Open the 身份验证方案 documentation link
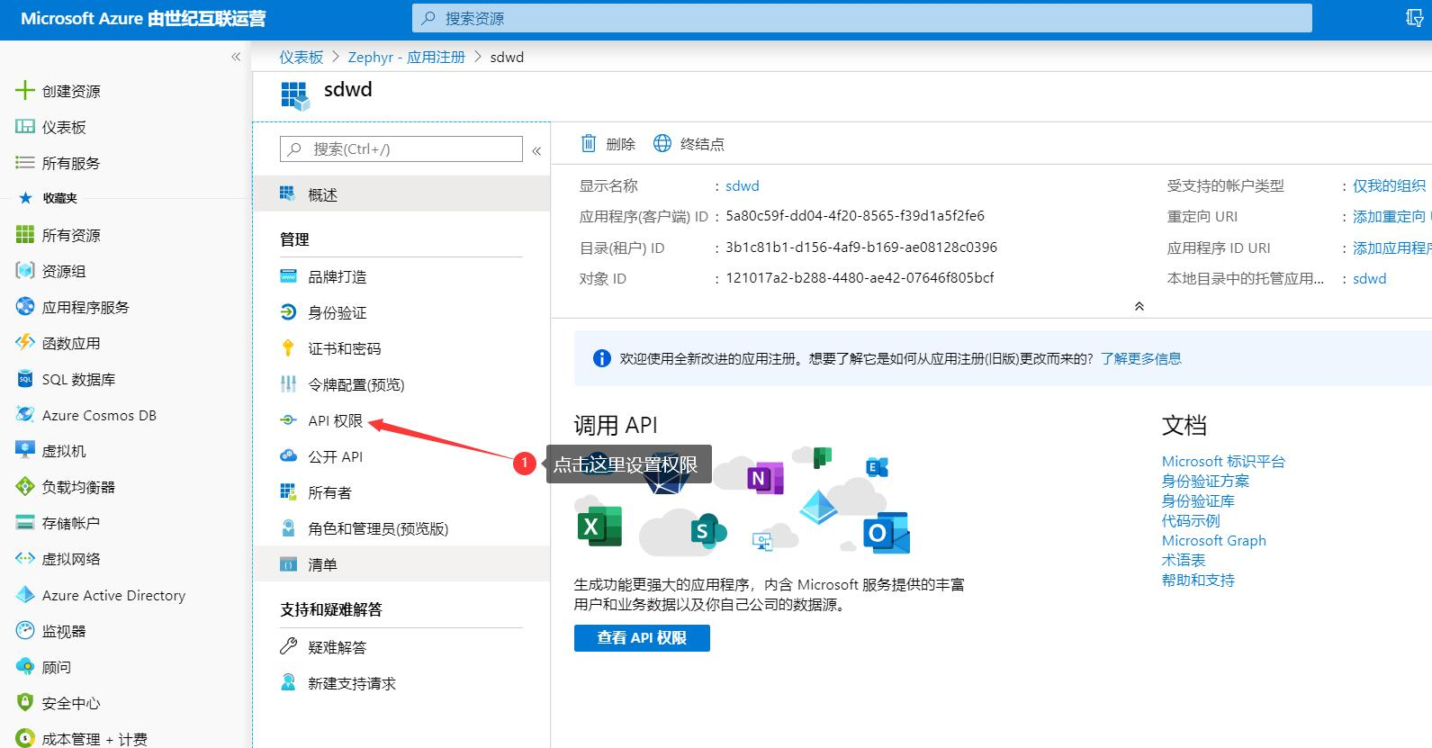This screenshot has height=748, width=1432. coord(1205,481)
